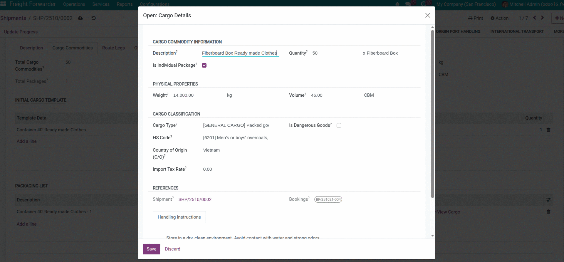This screenshot has width=564, height=262.
Task: Go to next record arrow
Action: (x=542, y=18)
